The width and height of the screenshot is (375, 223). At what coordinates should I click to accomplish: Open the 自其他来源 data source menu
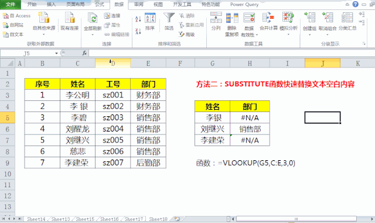pos(44,24)
